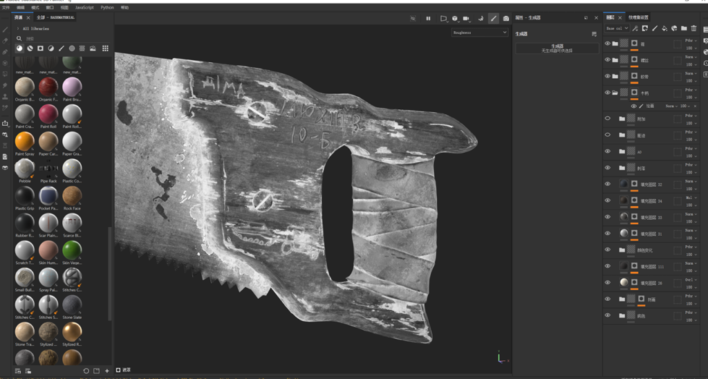Select the video camera settings icon
708x379 pixels.
(466, 19)
